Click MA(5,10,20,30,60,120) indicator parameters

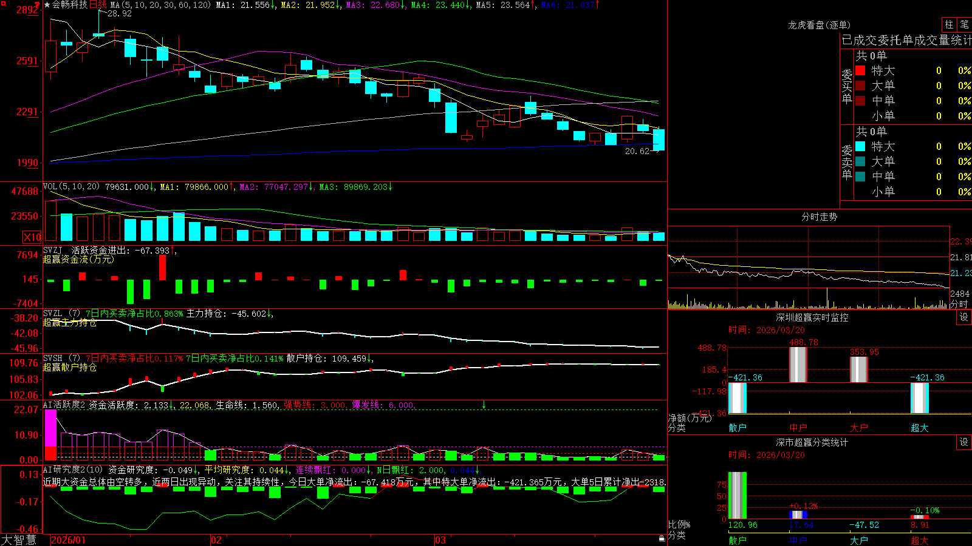[160, 5]
